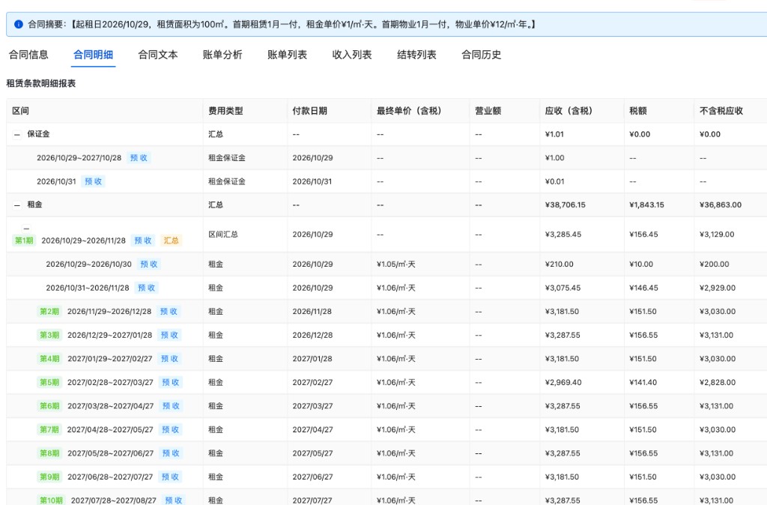Select the interval 2026/10/31~2026/11/28
Viewport: 767px width, 505px height.
[88, 288]
